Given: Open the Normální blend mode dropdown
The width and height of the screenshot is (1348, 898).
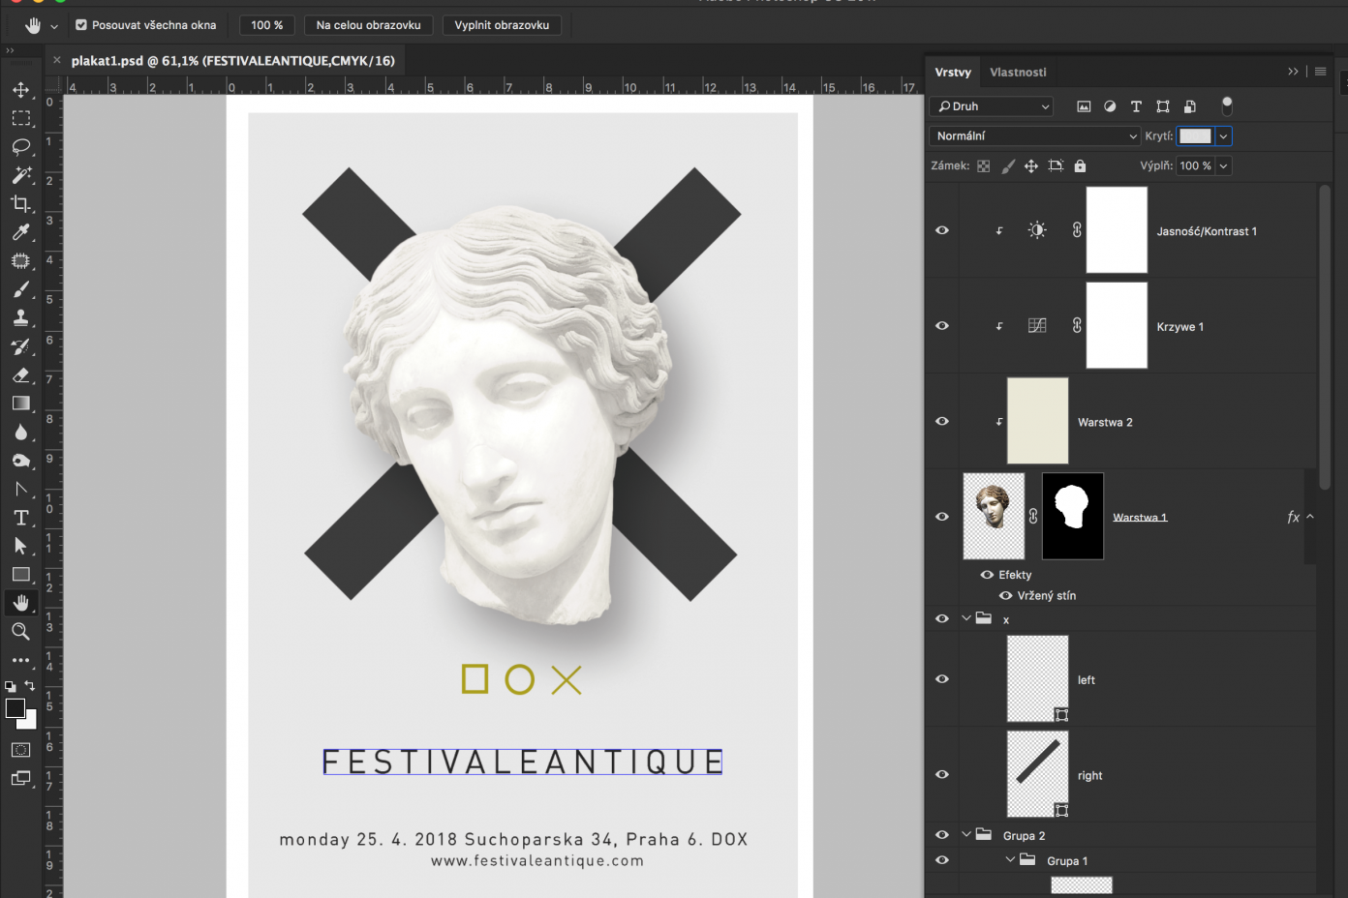Looking at the screenshot, I should click(x=1034, y=136).
